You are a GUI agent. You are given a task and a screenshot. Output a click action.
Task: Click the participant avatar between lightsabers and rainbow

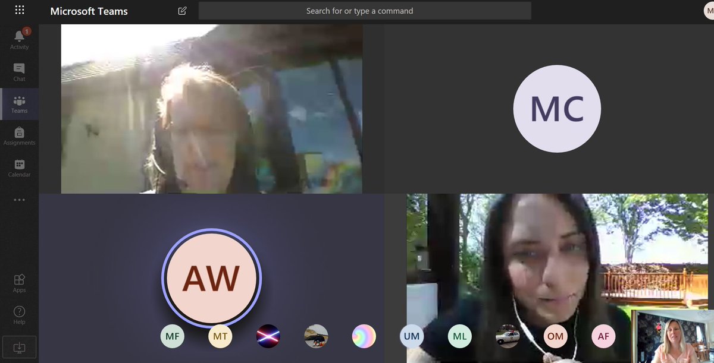[x=316, y=336]
